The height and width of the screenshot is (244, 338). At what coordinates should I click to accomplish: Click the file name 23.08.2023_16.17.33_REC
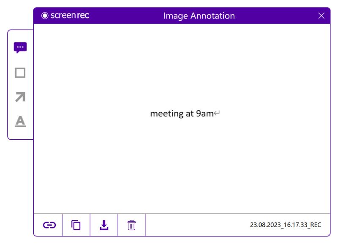click(286, 225)
